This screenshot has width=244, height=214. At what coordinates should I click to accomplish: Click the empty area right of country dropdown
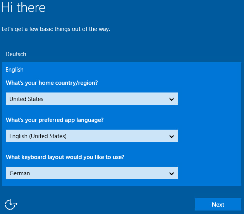point(209,99)
